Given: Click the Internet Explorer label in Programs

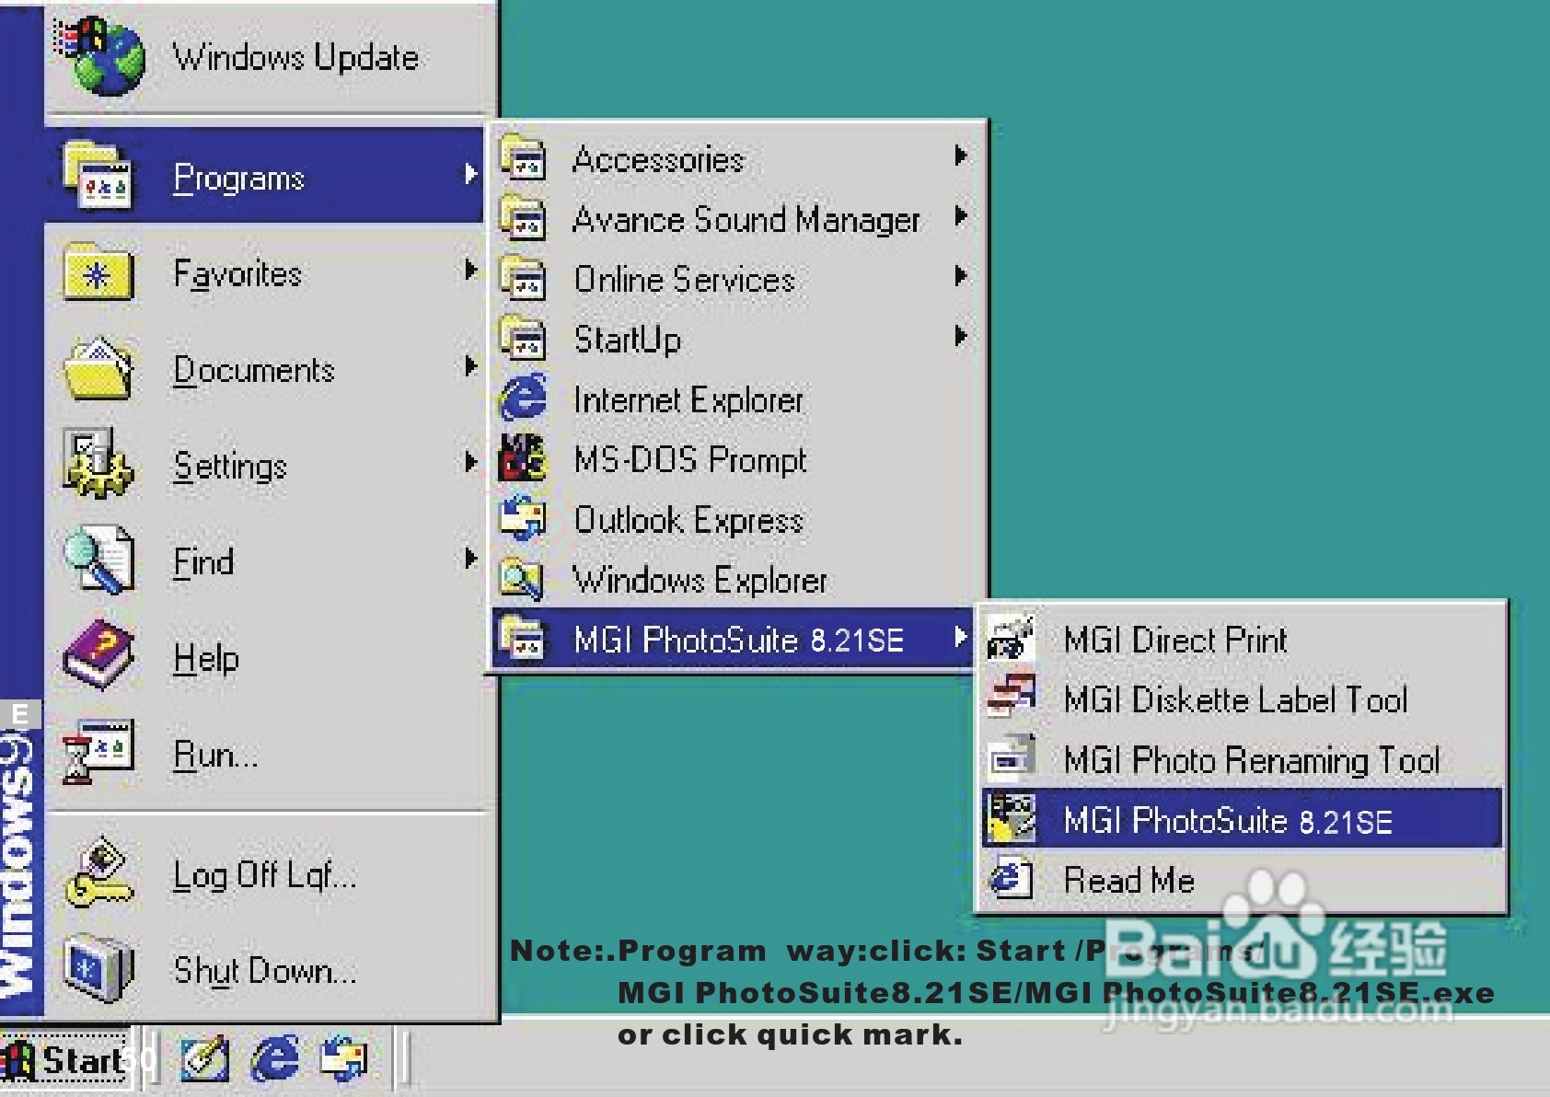Looking at the screenshot, I should tap(688, 399).
